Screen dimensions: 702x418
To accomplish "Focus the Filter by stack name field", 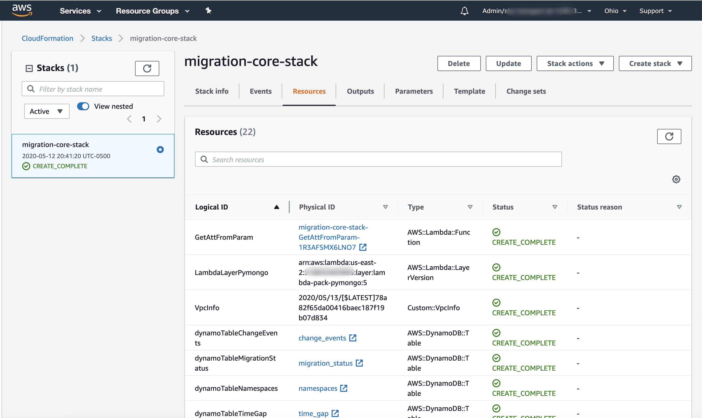I will pos(93,89).
